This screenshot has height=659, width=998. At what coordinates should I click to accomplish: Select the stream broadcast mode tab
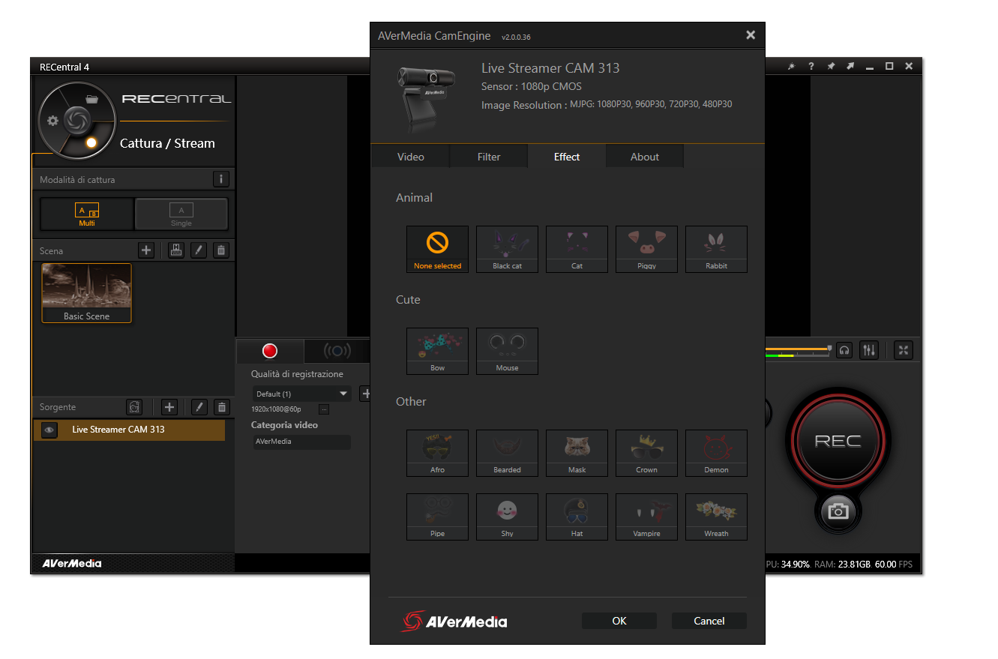click(x=337, y=351)
